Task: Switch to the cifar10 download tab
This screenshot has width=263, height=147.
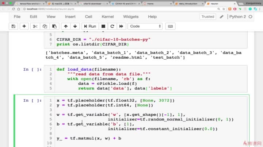Action: [93, 4]
